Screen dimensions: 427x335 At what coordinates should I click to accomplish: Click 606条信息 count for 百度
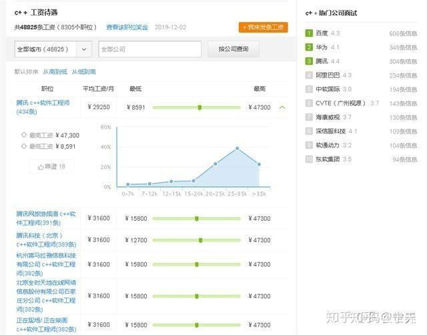[403, 33]
